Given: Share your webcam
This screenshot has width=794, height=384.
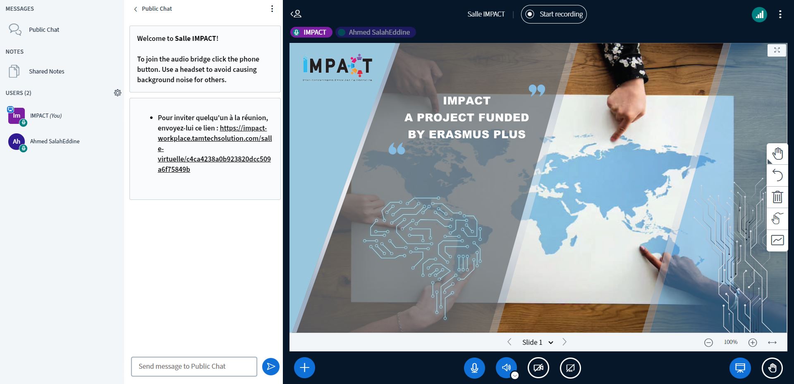Looking at the screenshot, I should 538,367.
